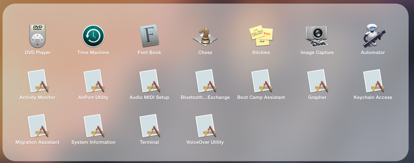Click the "Grapher" label text
Image resolution: width=414 pixels, height=163 pixels.
[317, 97]
